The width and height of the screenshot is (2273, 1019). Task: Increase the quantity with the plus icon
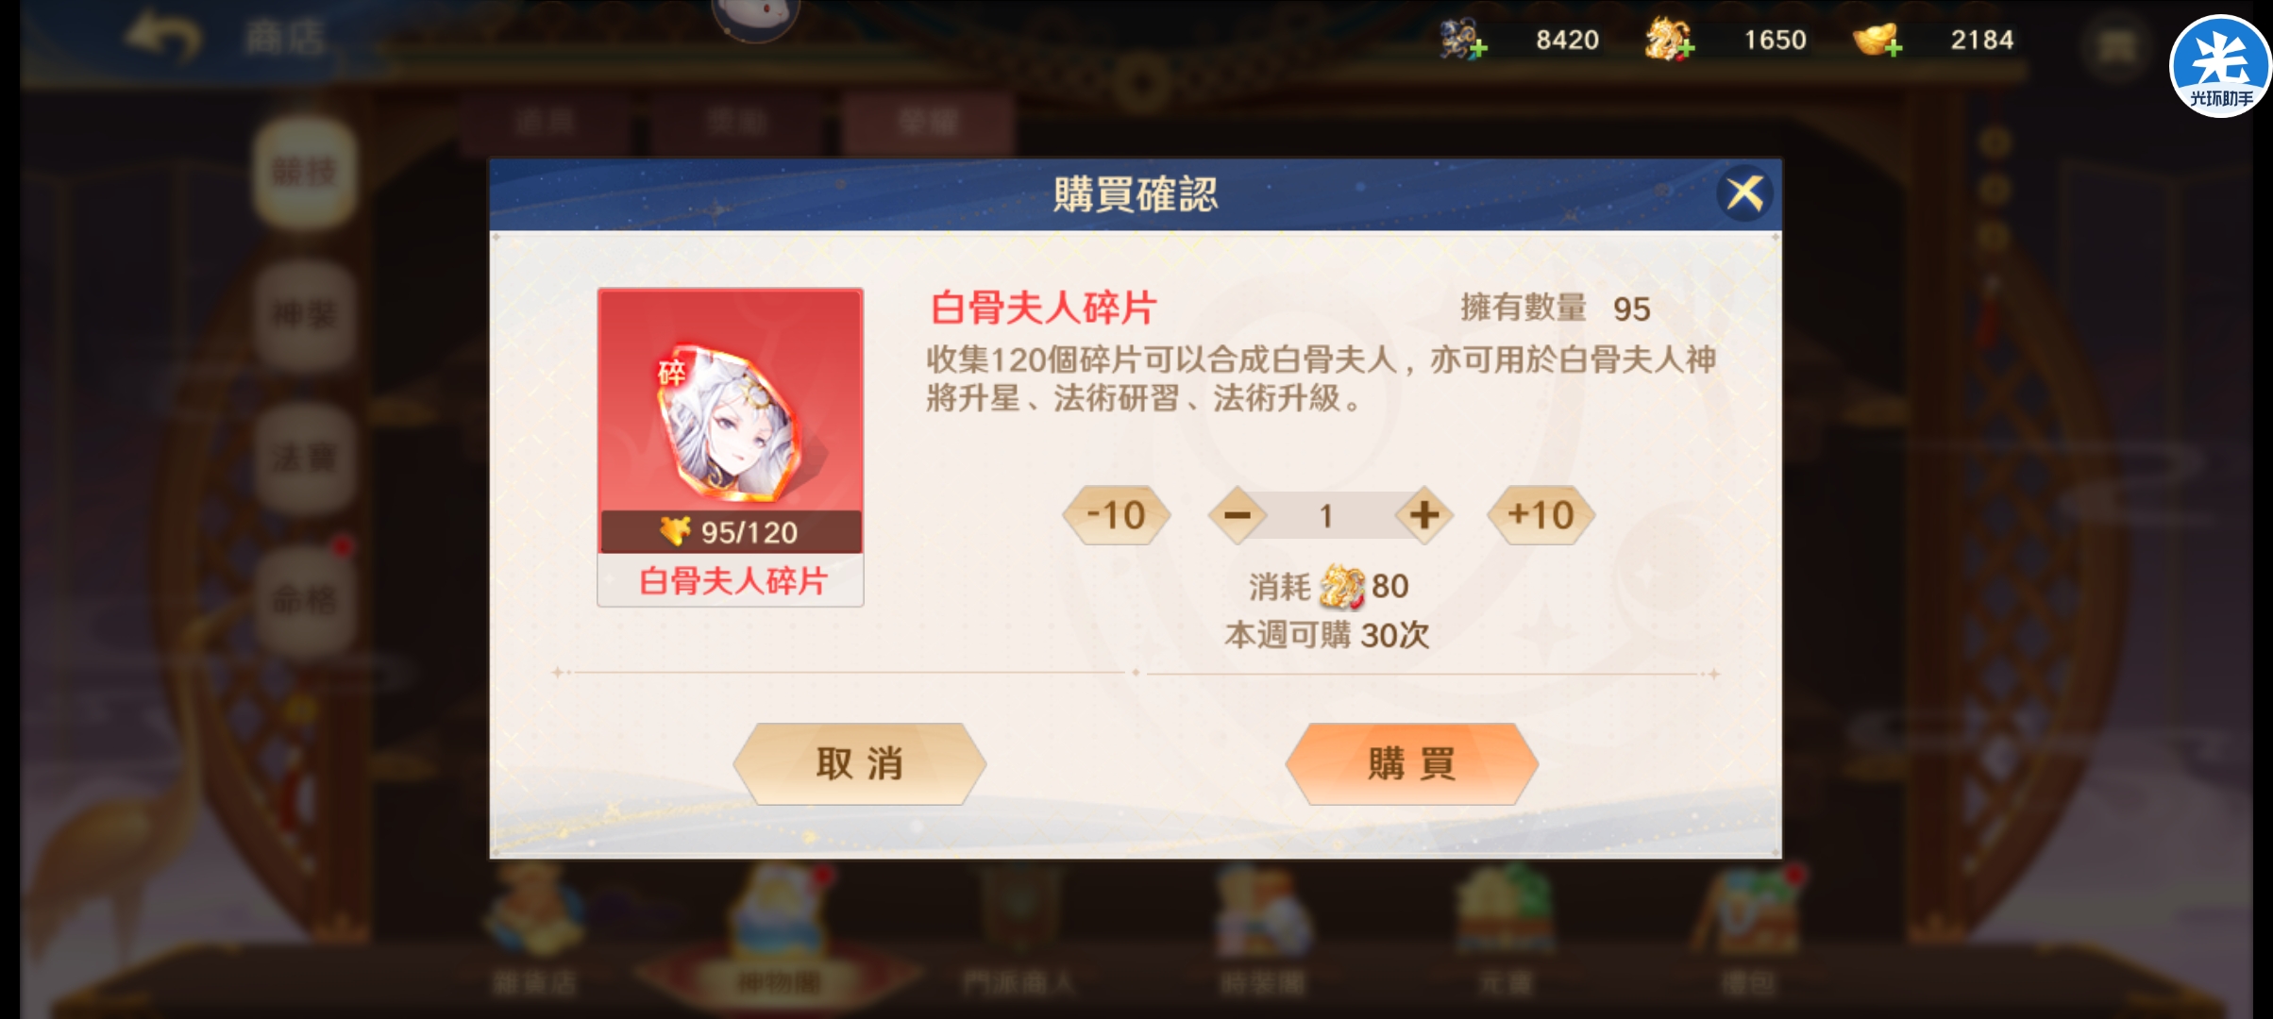coord(1423,515)
